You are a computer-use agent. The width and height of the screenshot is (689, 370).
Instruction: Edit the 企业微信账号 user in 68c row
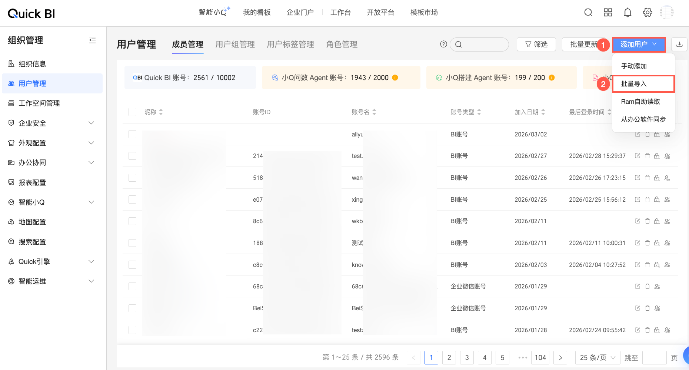638,287
